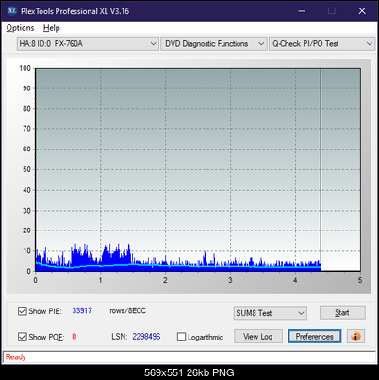Click the Start button
Image resolution: width=379 pixels, height=380 pixels.
tap(342, 312)
